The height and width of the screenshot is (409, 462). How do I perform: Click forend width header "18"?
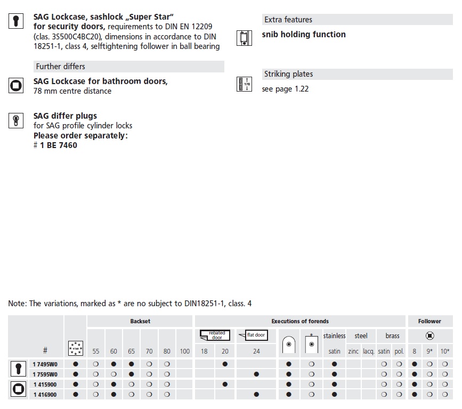(204, 351)
